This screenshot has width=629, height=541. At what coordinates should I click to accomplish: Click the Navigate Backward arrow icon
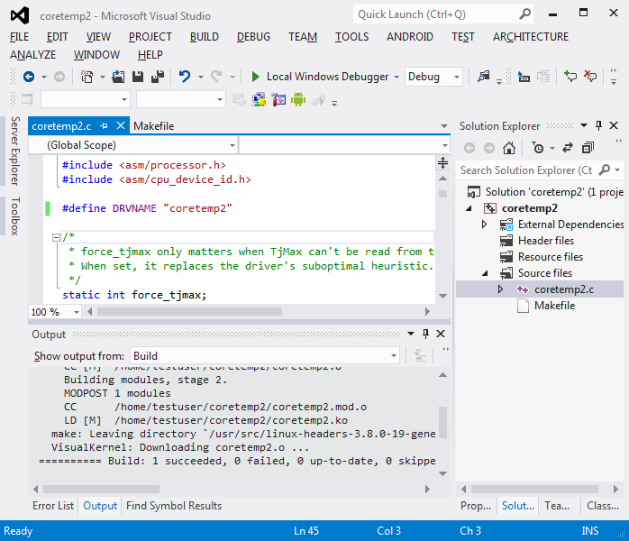29,77
